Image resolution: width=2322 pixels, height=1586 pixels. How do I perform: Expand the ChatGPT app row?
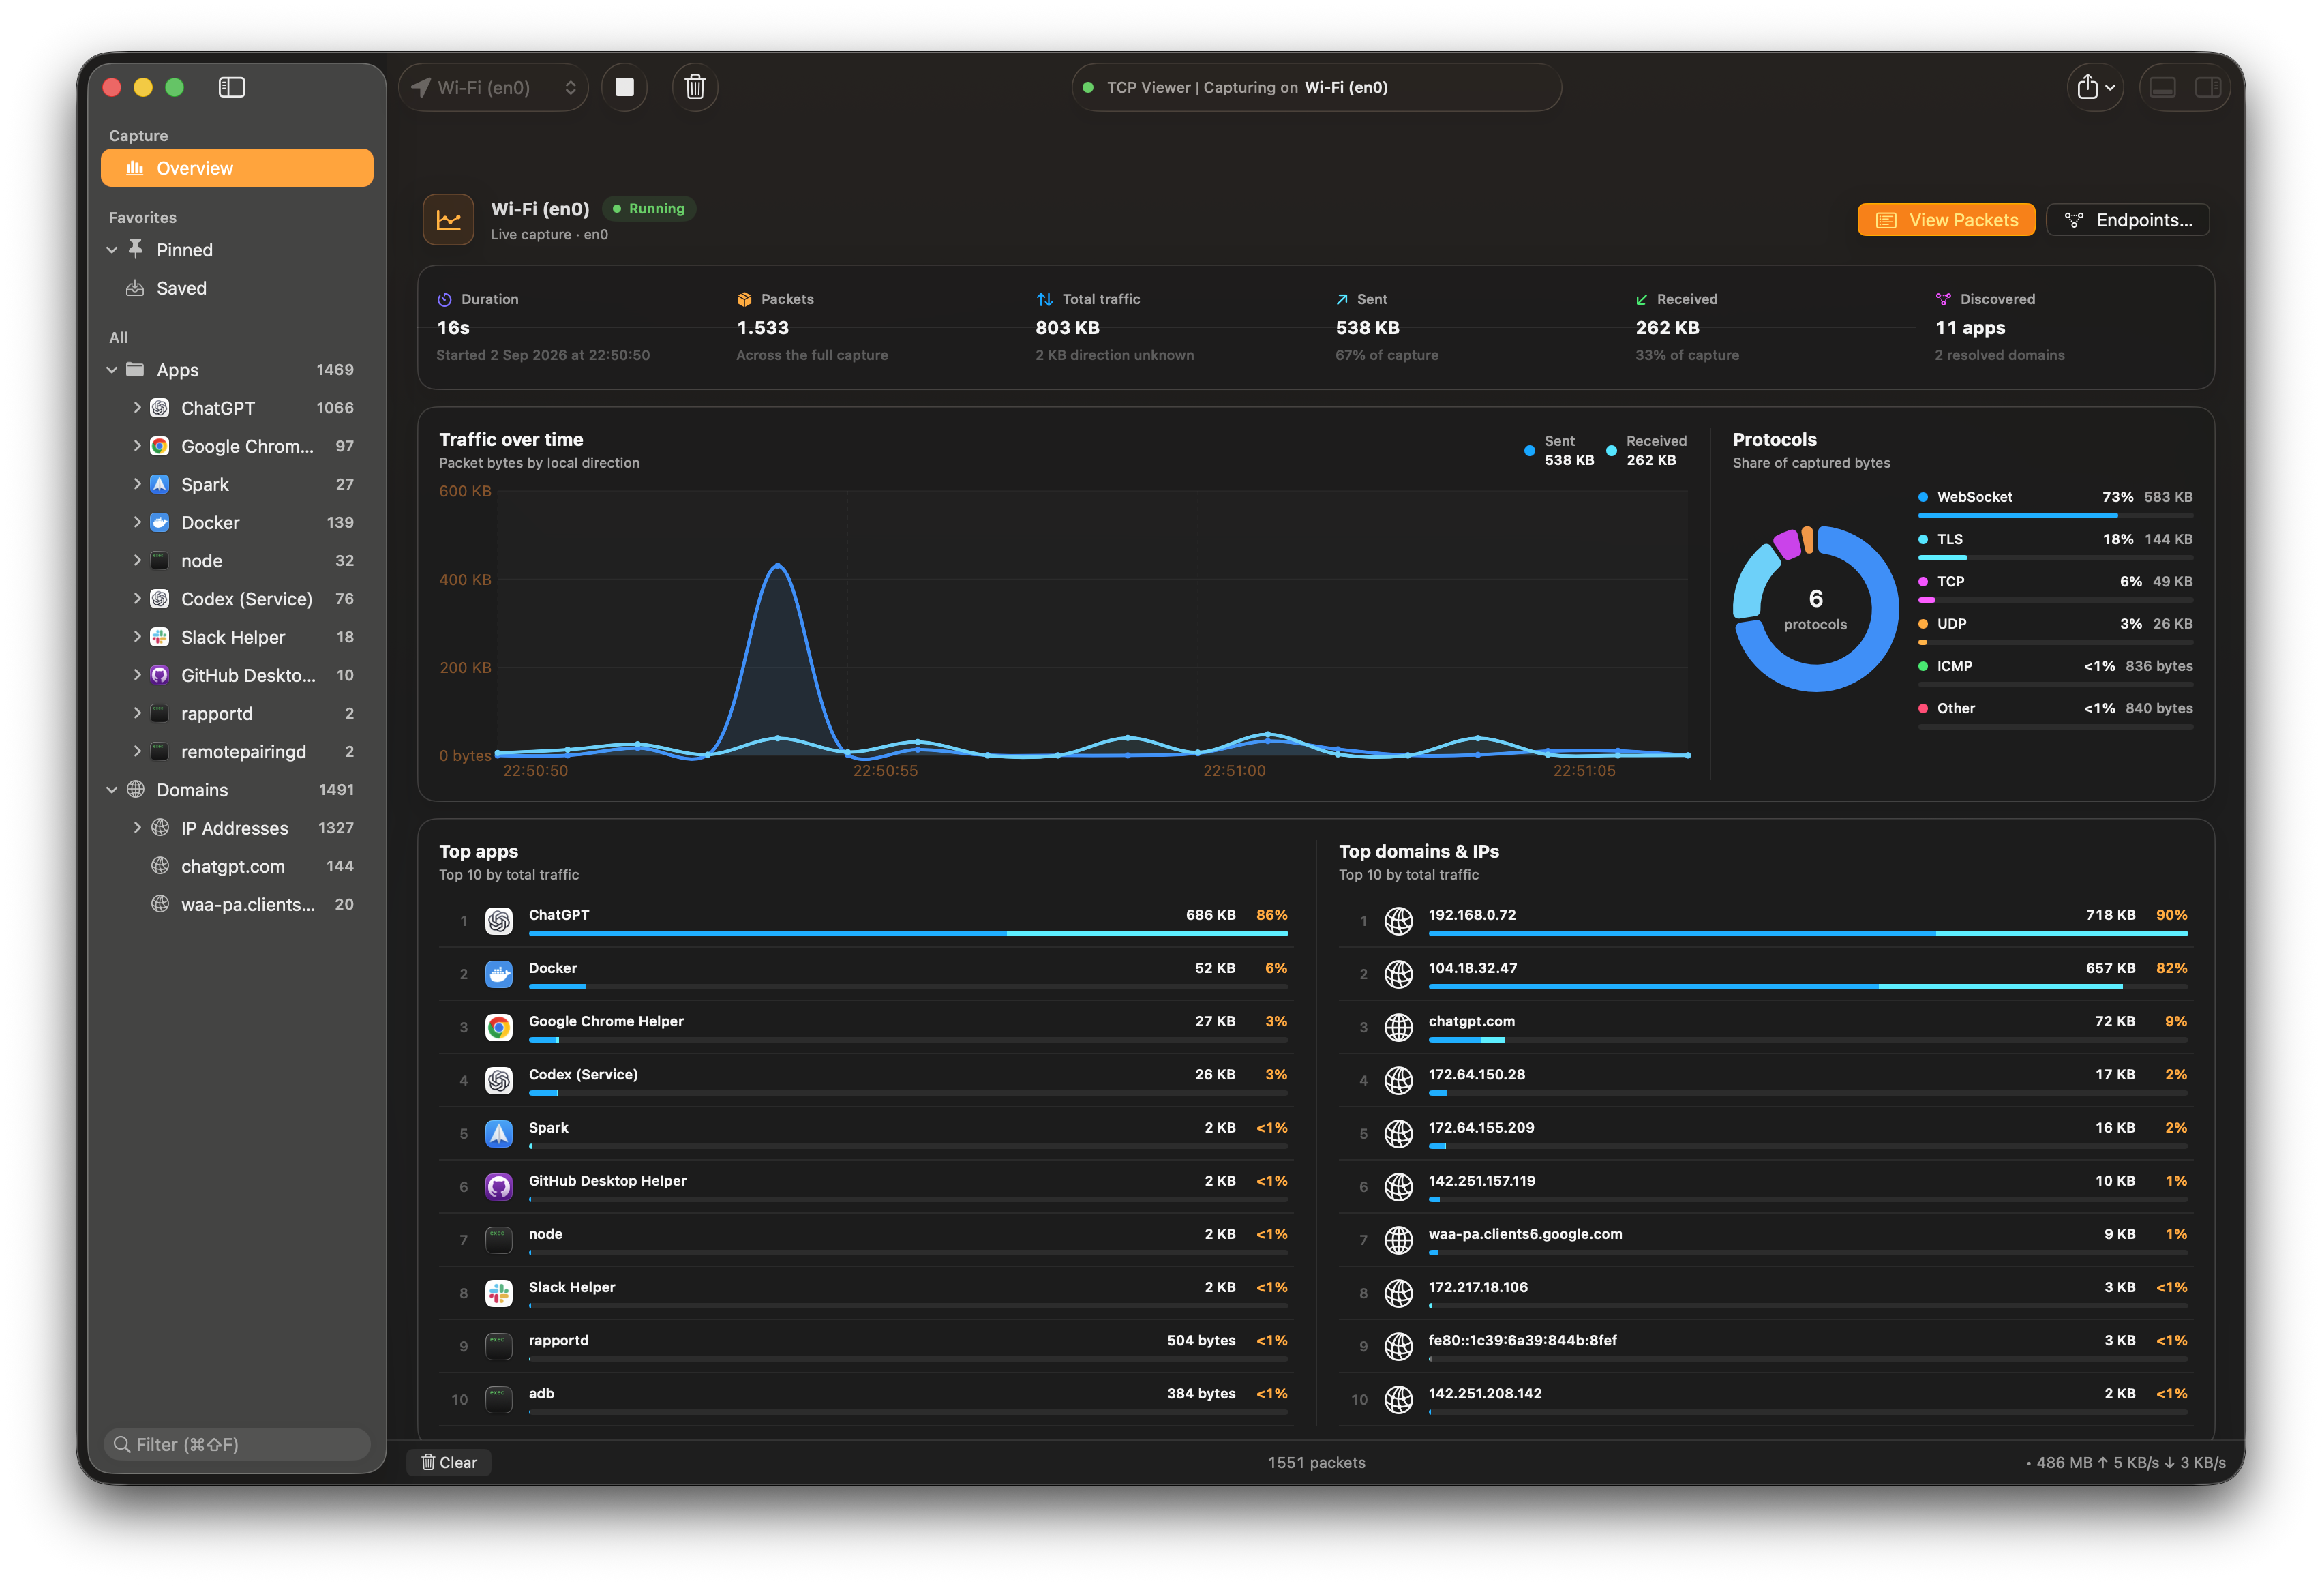coord(137,408)
